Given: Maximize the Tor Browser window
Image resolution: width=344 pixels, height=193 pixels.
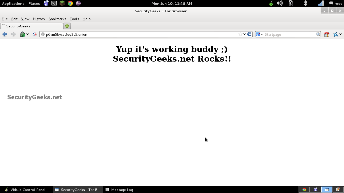Looking at the screenshot, I should (x=332, y=11).
